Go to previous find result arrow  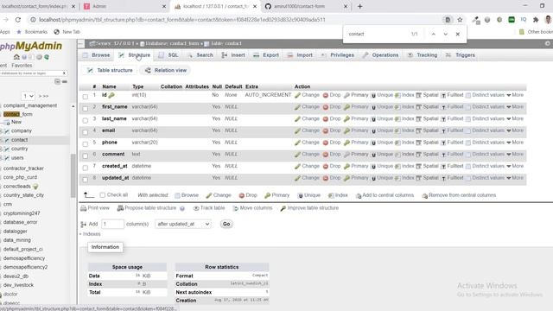[434, 35]
